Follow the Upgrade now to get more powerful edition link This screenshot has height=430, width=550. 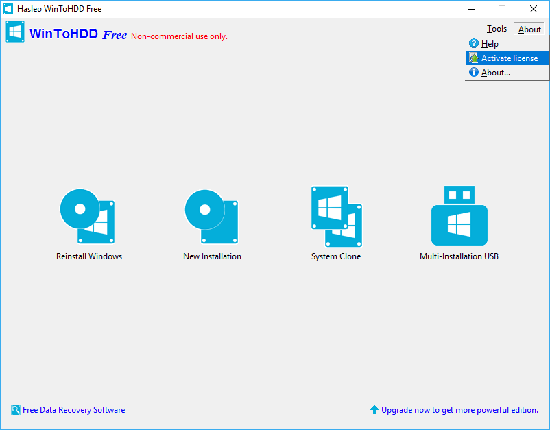click(x=459, y=410)
